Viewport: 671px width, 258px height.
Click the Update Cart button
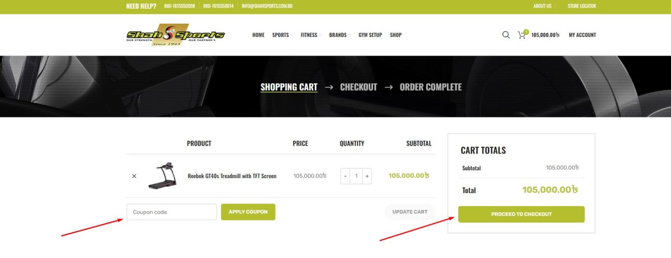pos(410,212)
